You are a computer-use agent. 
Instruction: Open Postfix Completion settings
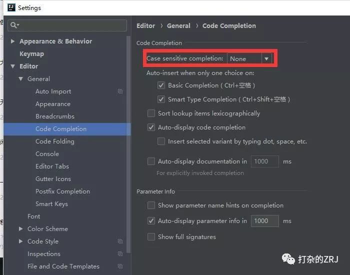point(62,191)
